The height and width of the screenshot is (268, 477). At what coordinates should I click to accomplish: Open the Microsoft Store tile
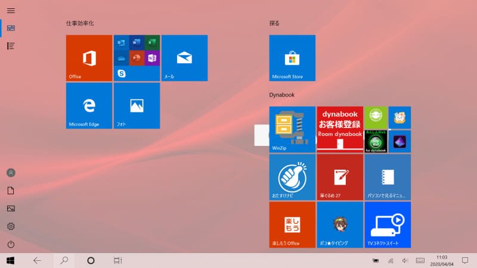point(292,58)
